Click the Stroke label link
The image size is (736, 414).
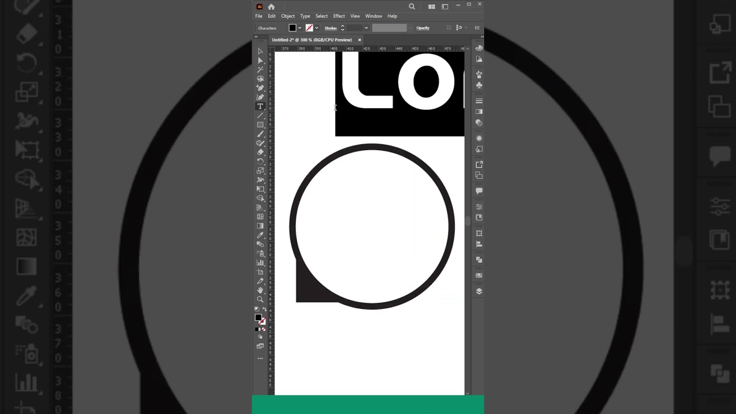point(331,28)
